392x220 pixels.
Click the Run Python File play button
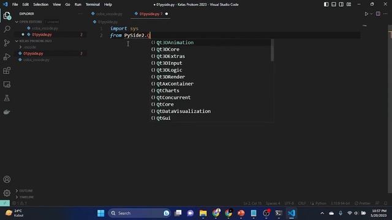pos(366,14)
